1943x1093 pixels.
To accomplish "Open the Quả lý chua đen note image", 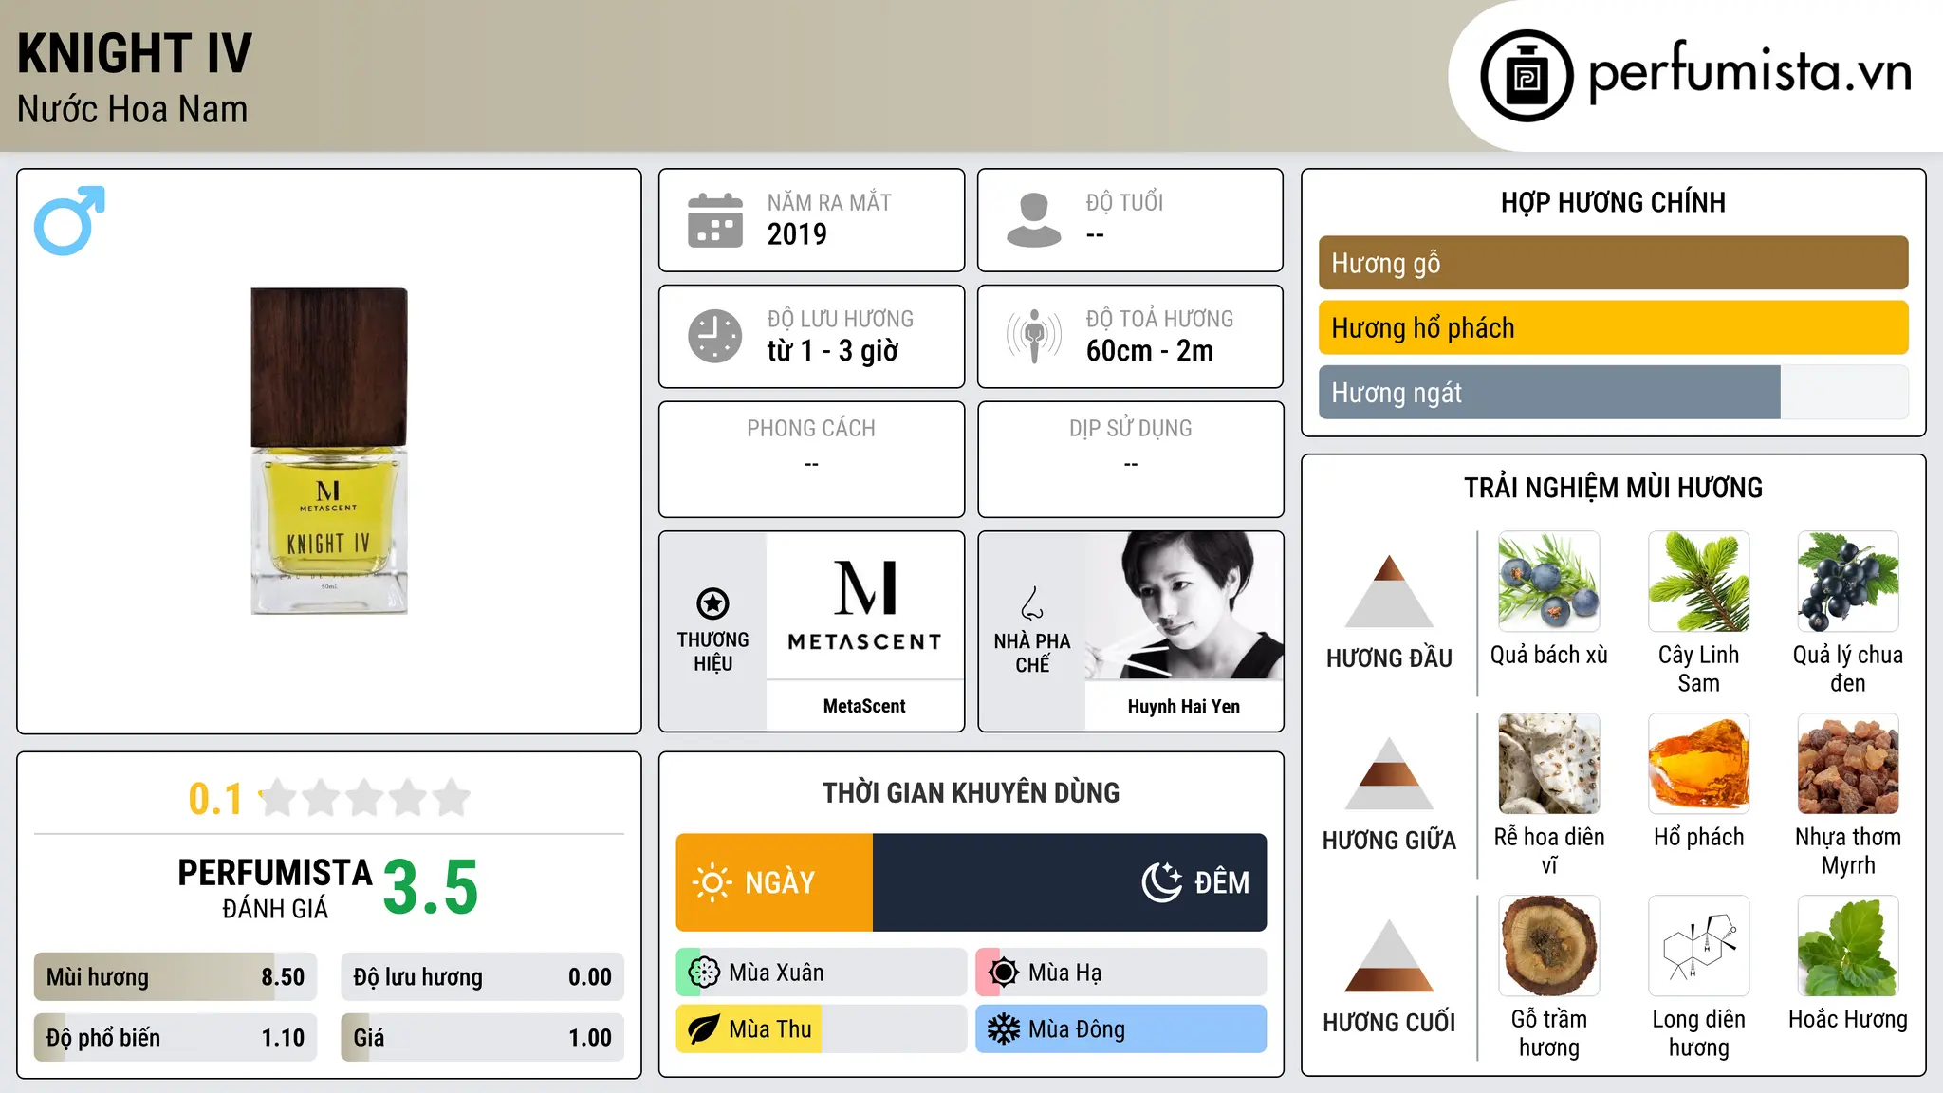I will coord(1848,582).
